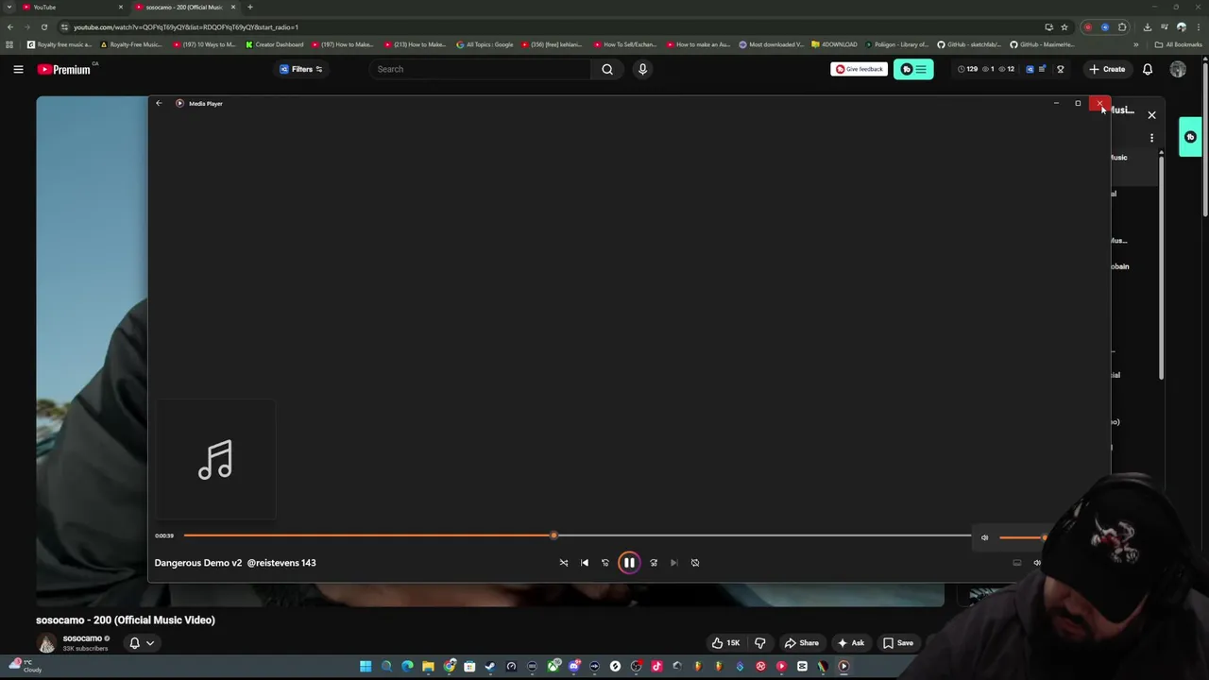Viewport: 1209px width, 680px height.
Task: Click the music note album art thumbnail
Action: pos(215,460)
